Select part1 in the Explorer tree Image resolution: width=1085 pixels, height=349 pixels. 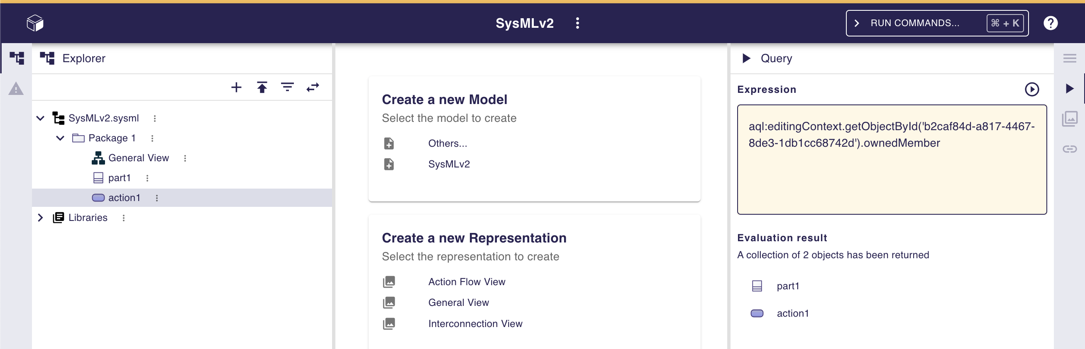[119, 178]
